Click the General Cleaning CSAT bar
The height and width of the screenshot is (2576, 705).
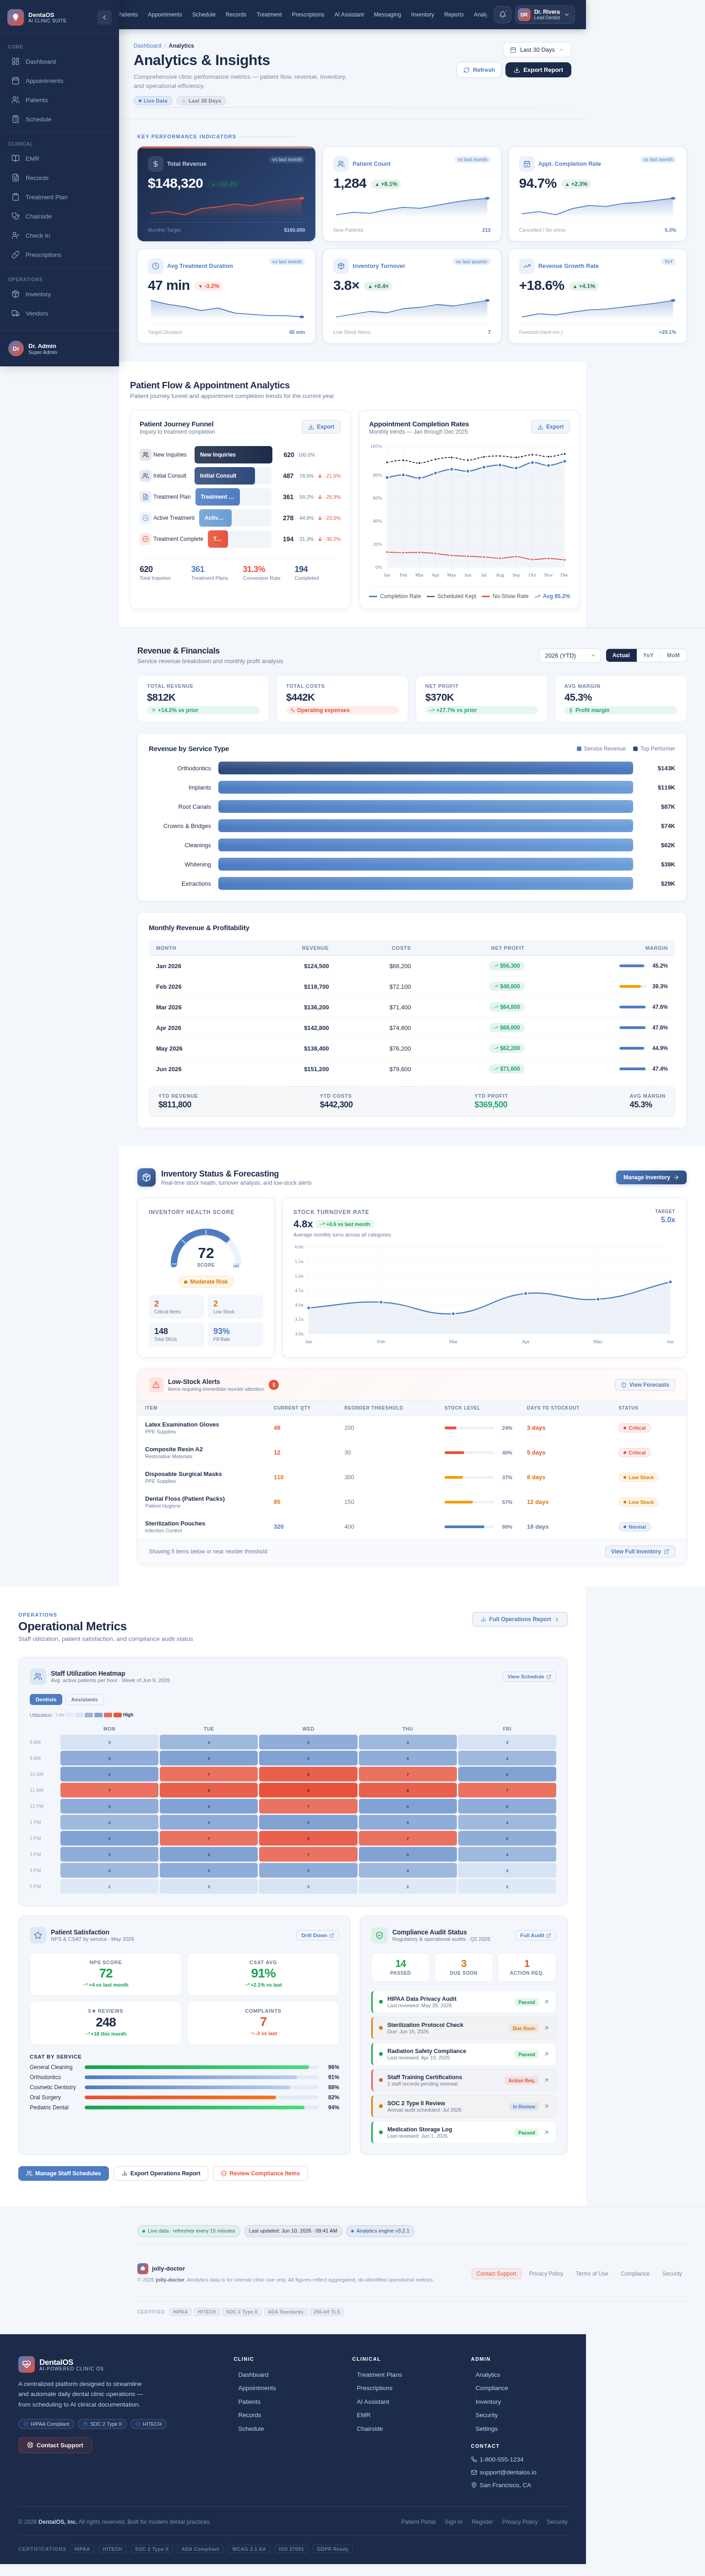201,2067
